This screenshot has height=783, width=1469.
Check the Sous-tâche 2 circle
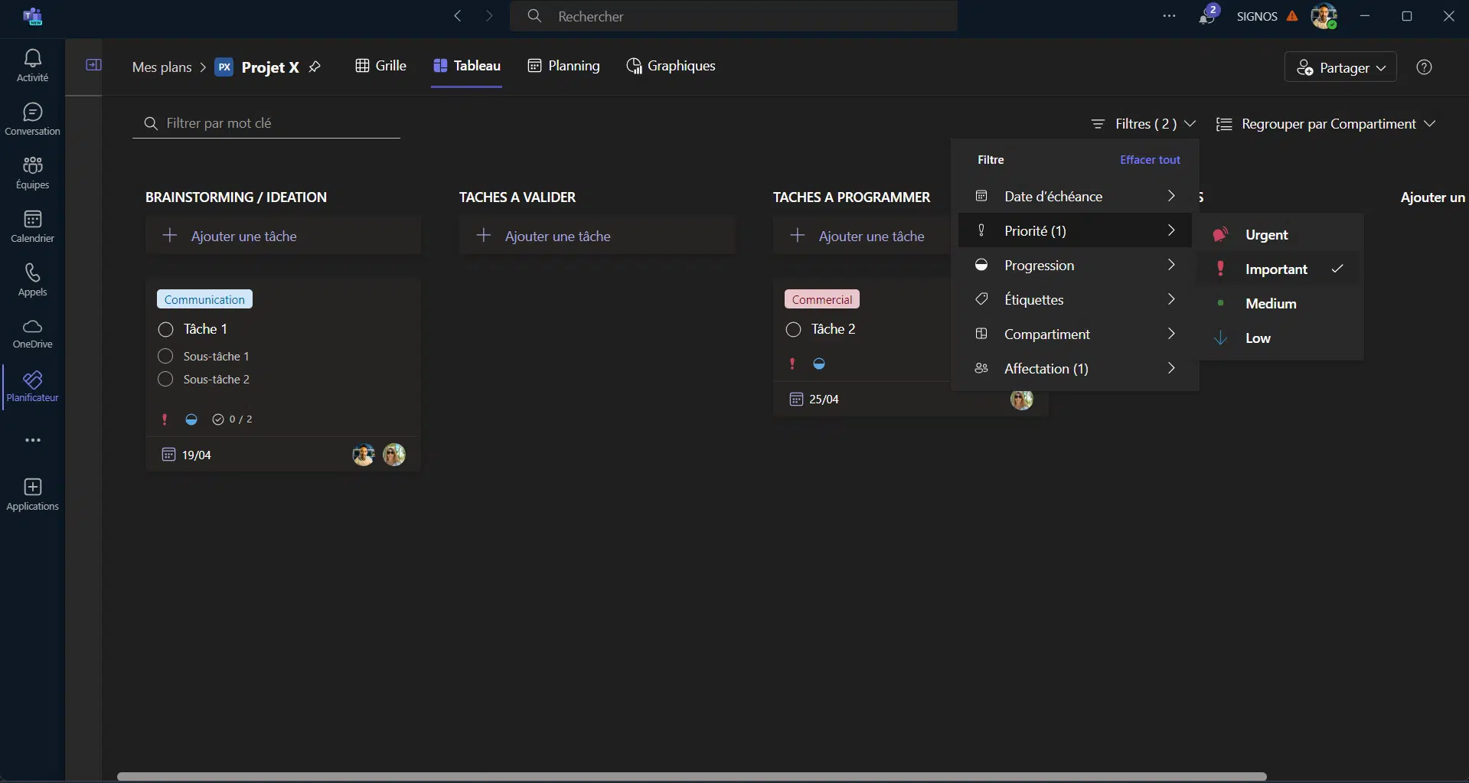point(165,380)
